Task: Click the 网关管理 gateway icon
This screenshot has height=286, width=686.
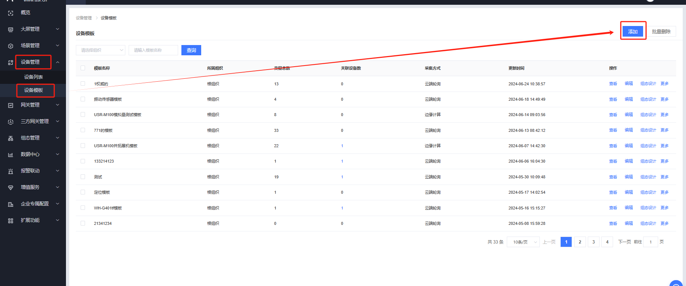Action: coord(11,105)
